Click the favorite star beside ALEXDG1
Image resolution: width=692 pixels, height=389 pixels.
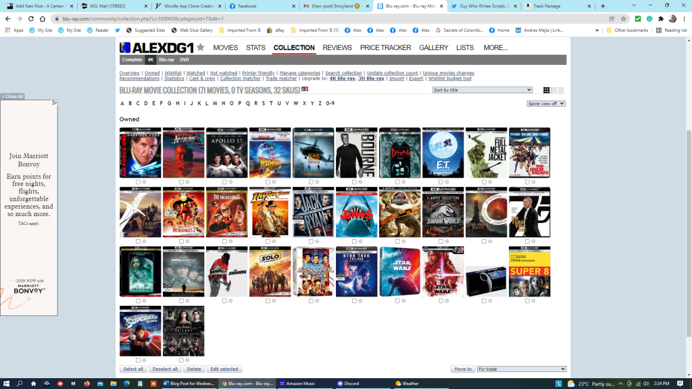click(200, 48)
